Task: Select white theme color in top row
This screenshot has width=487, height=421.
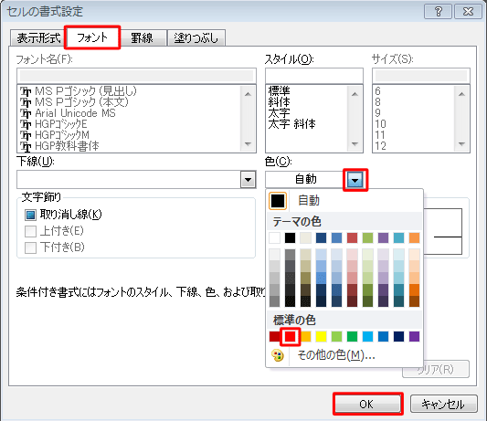Action: [274, 238]
